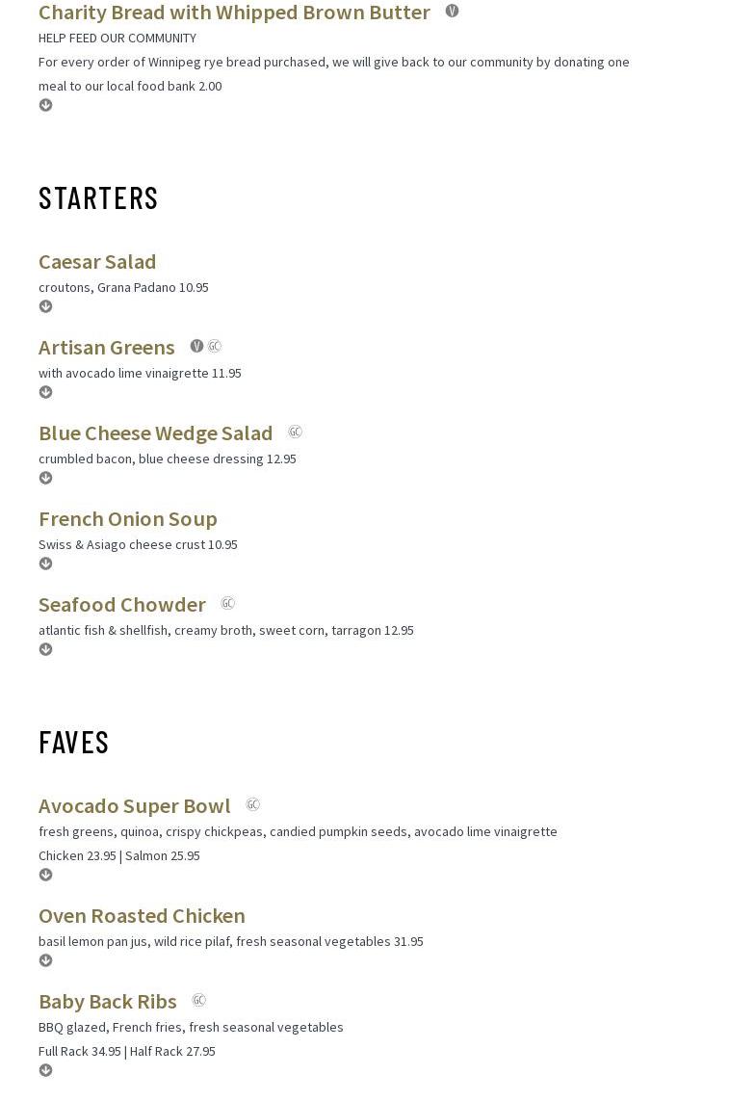
Task: Open the Avocado Super Bowl title
Action: click(134, 805)
